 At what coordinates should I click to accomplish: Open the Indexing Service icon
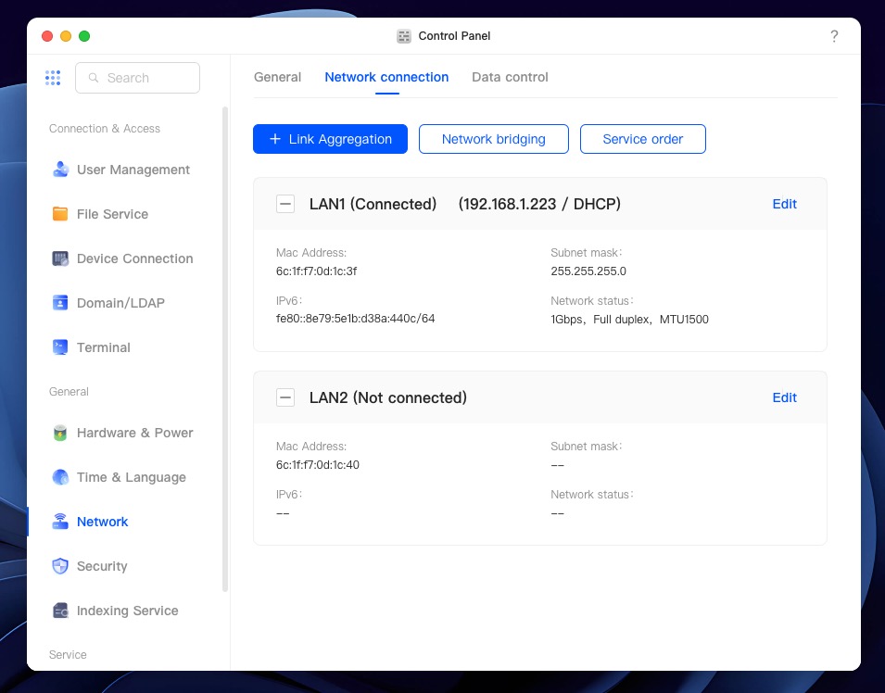pos(60,611)
